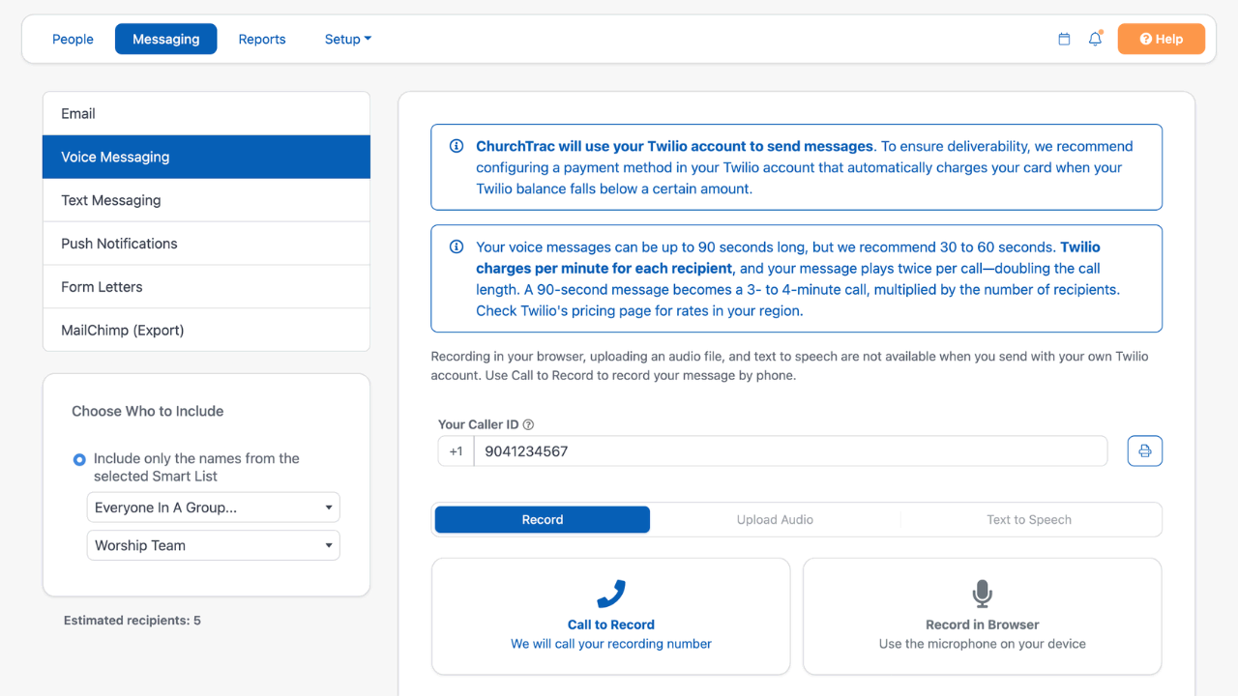Switch to the Upload Audio tab
1238x696 pixels.
[775, 520]
